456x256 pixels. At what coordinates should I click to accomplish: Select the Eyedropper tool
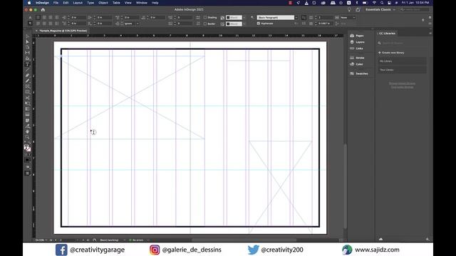[x=27, y=126]
